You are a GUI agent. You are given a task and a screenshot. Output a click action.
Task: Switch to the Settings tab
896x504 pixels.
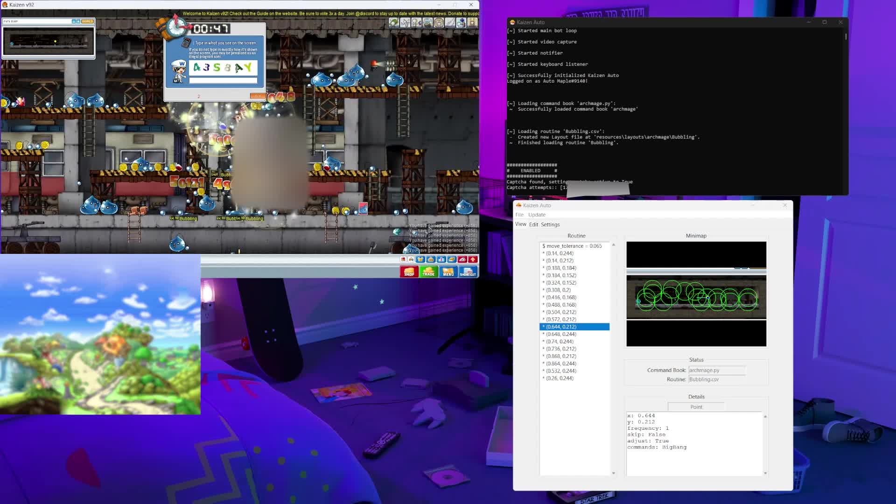click(550, 224)
